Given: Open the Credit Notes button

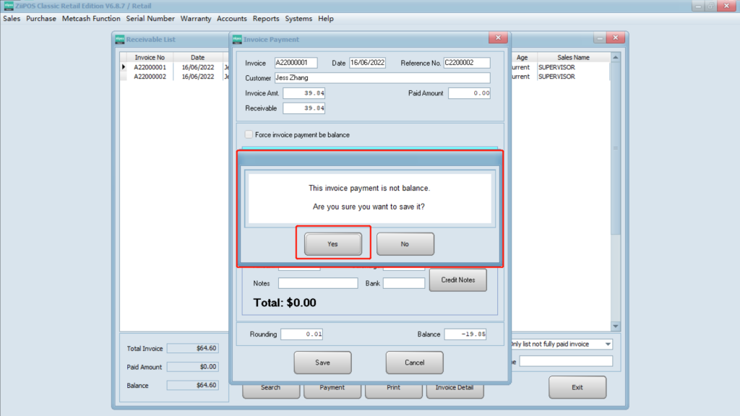Looking at the screenshot, I should (458, 280).
